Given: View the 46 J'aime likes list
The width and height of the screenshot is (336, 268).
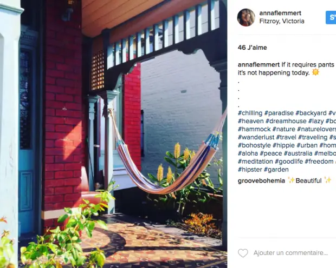Looking at the screenshot, I should tap(252, 48).
